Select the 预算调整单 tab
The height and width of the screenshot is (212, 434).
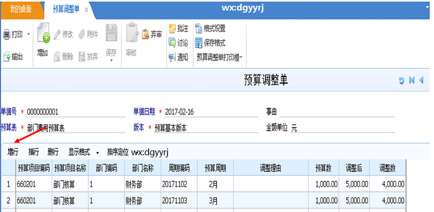66,9
